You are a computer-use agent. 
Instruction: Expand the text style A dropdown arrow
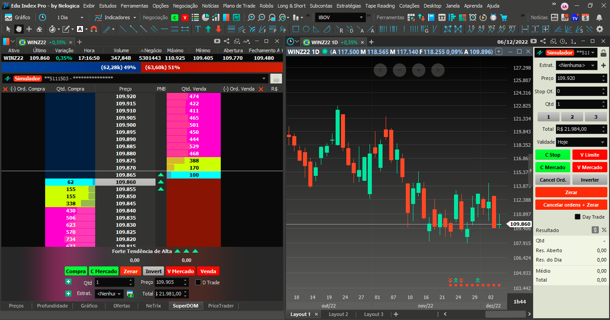(86, 29)
